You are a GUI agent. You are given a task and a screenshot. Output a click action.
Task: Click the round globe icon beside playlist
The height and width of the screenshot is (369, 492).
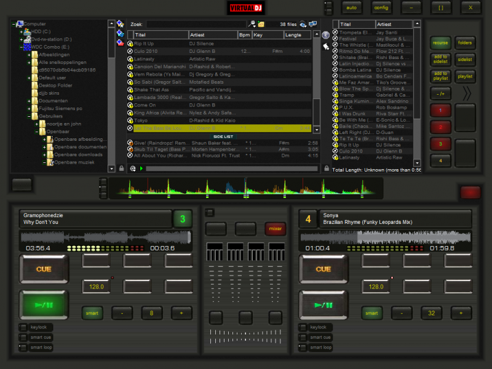[x=326, y=35]
